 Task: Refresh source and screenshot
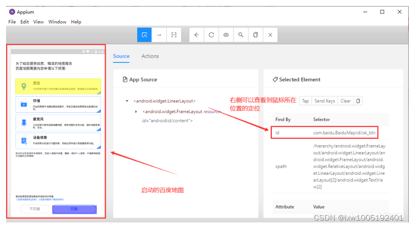(x=211, y=35)
